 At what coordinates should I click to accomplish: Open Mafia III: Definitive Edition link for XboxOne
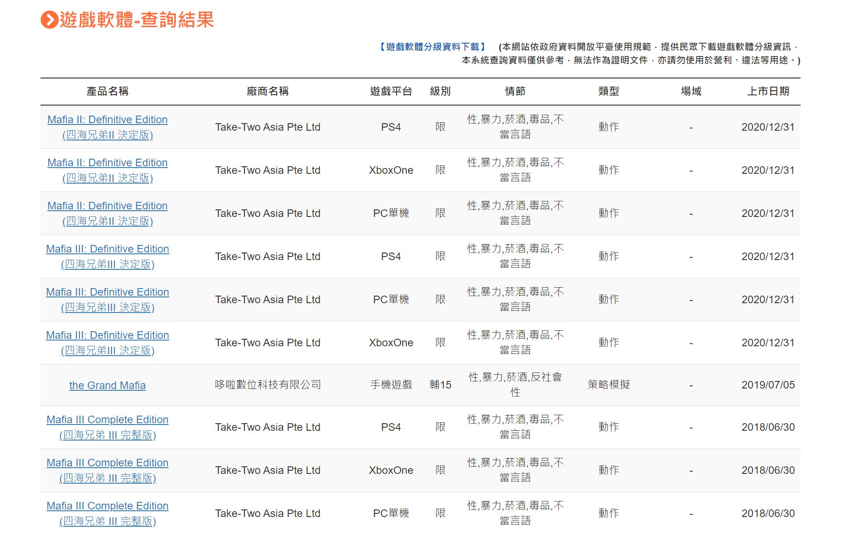tap(108, 336)
